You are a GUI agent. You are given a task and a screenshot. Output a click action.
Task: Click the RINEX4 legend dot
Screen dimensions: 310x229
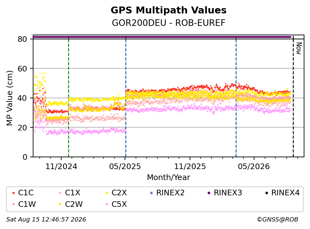point(267,193)
